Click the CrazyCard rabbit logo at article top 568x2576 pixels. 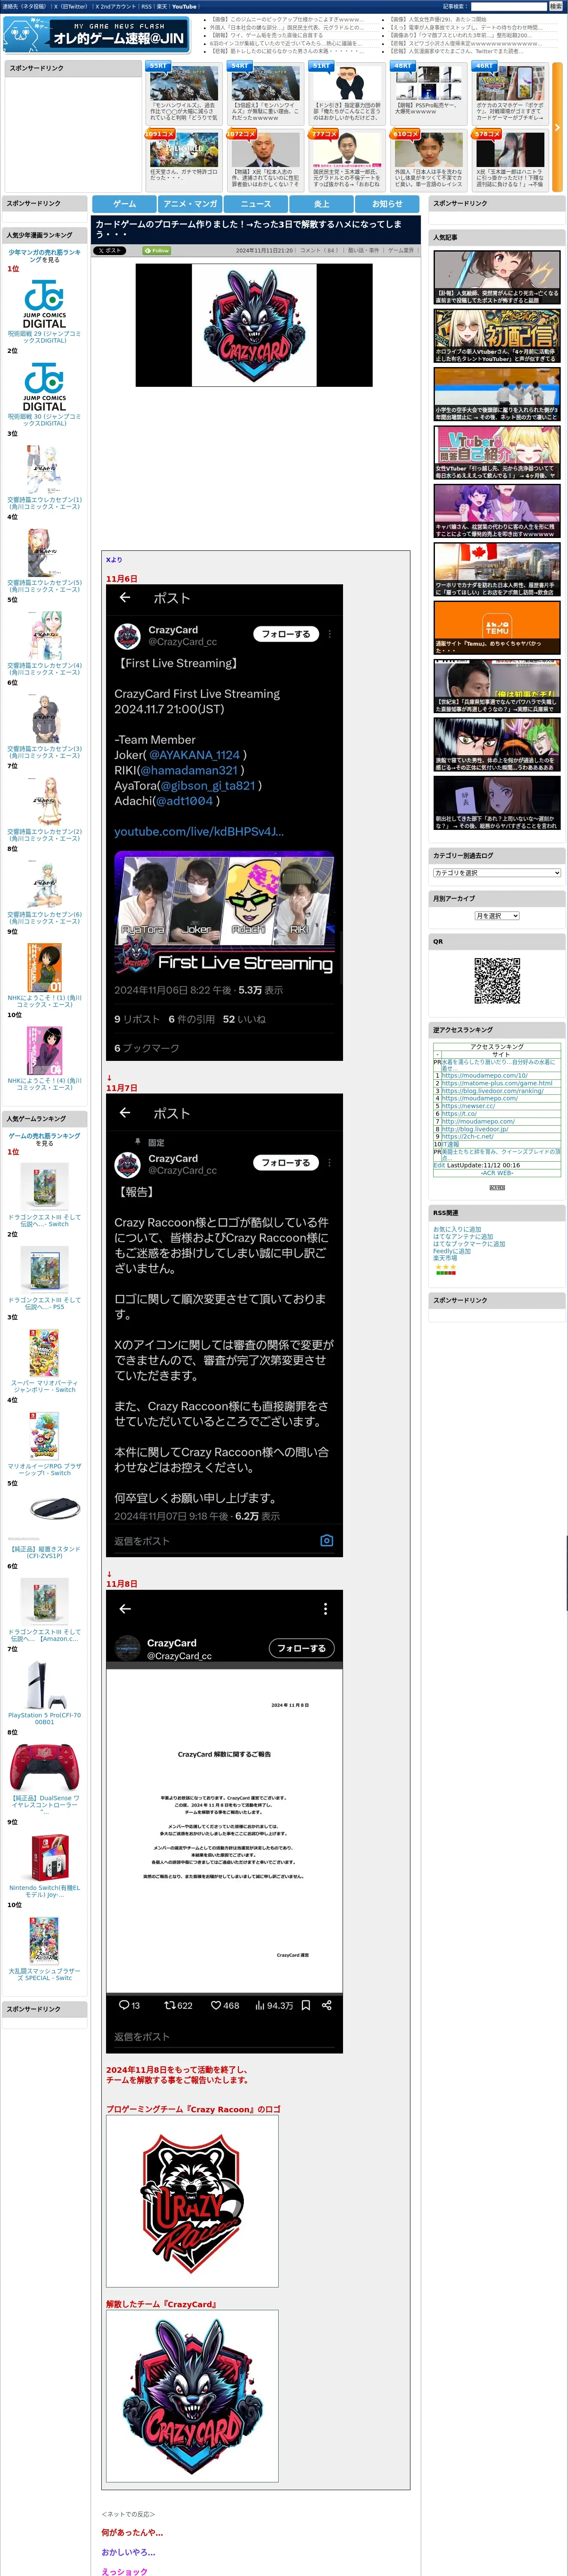[x=254, y=325]
